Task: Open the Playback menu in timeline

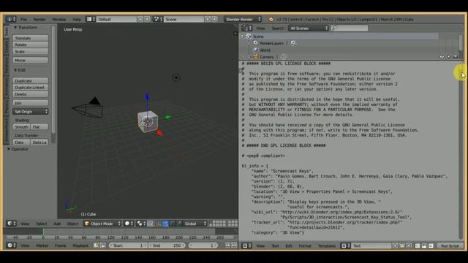Action: 80,245
